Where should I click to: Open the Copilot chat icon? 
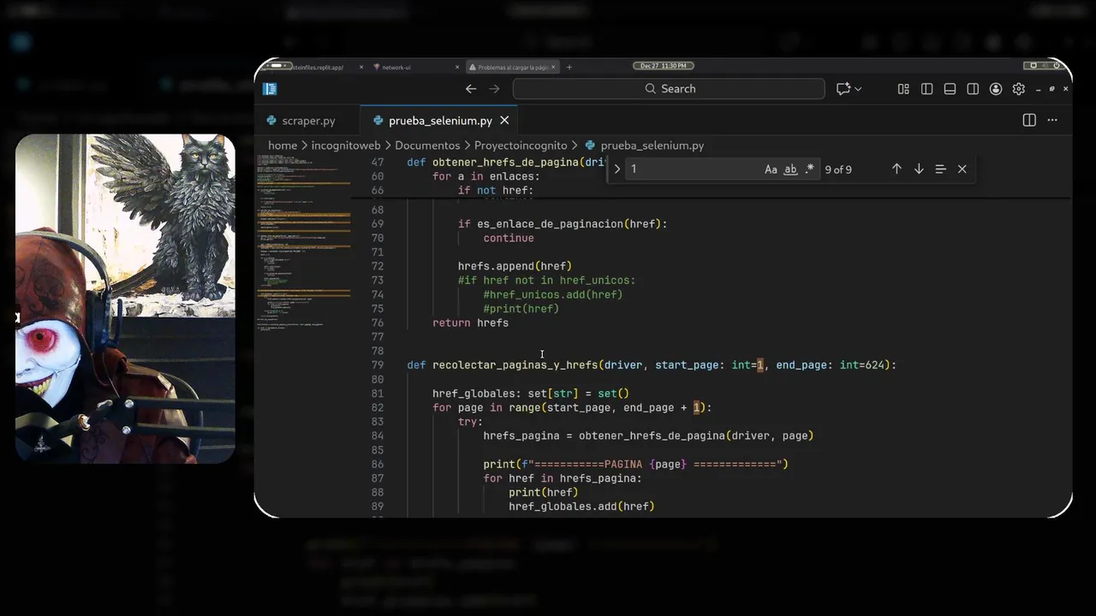point(843,89)
